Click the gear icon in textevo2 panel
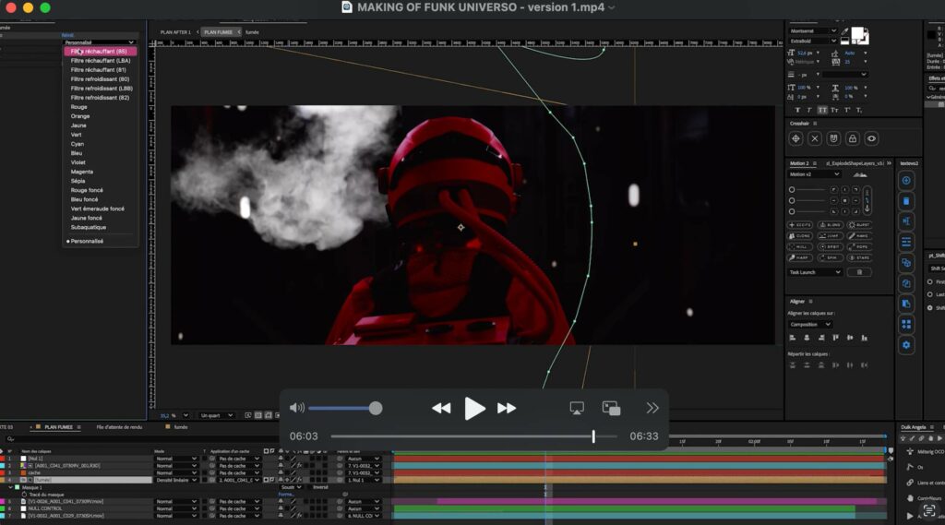 (x=906, y=344)
